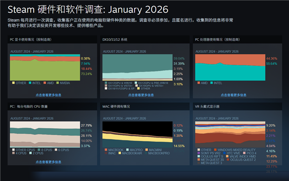Open more info link under PC graphics card chart

48,95
